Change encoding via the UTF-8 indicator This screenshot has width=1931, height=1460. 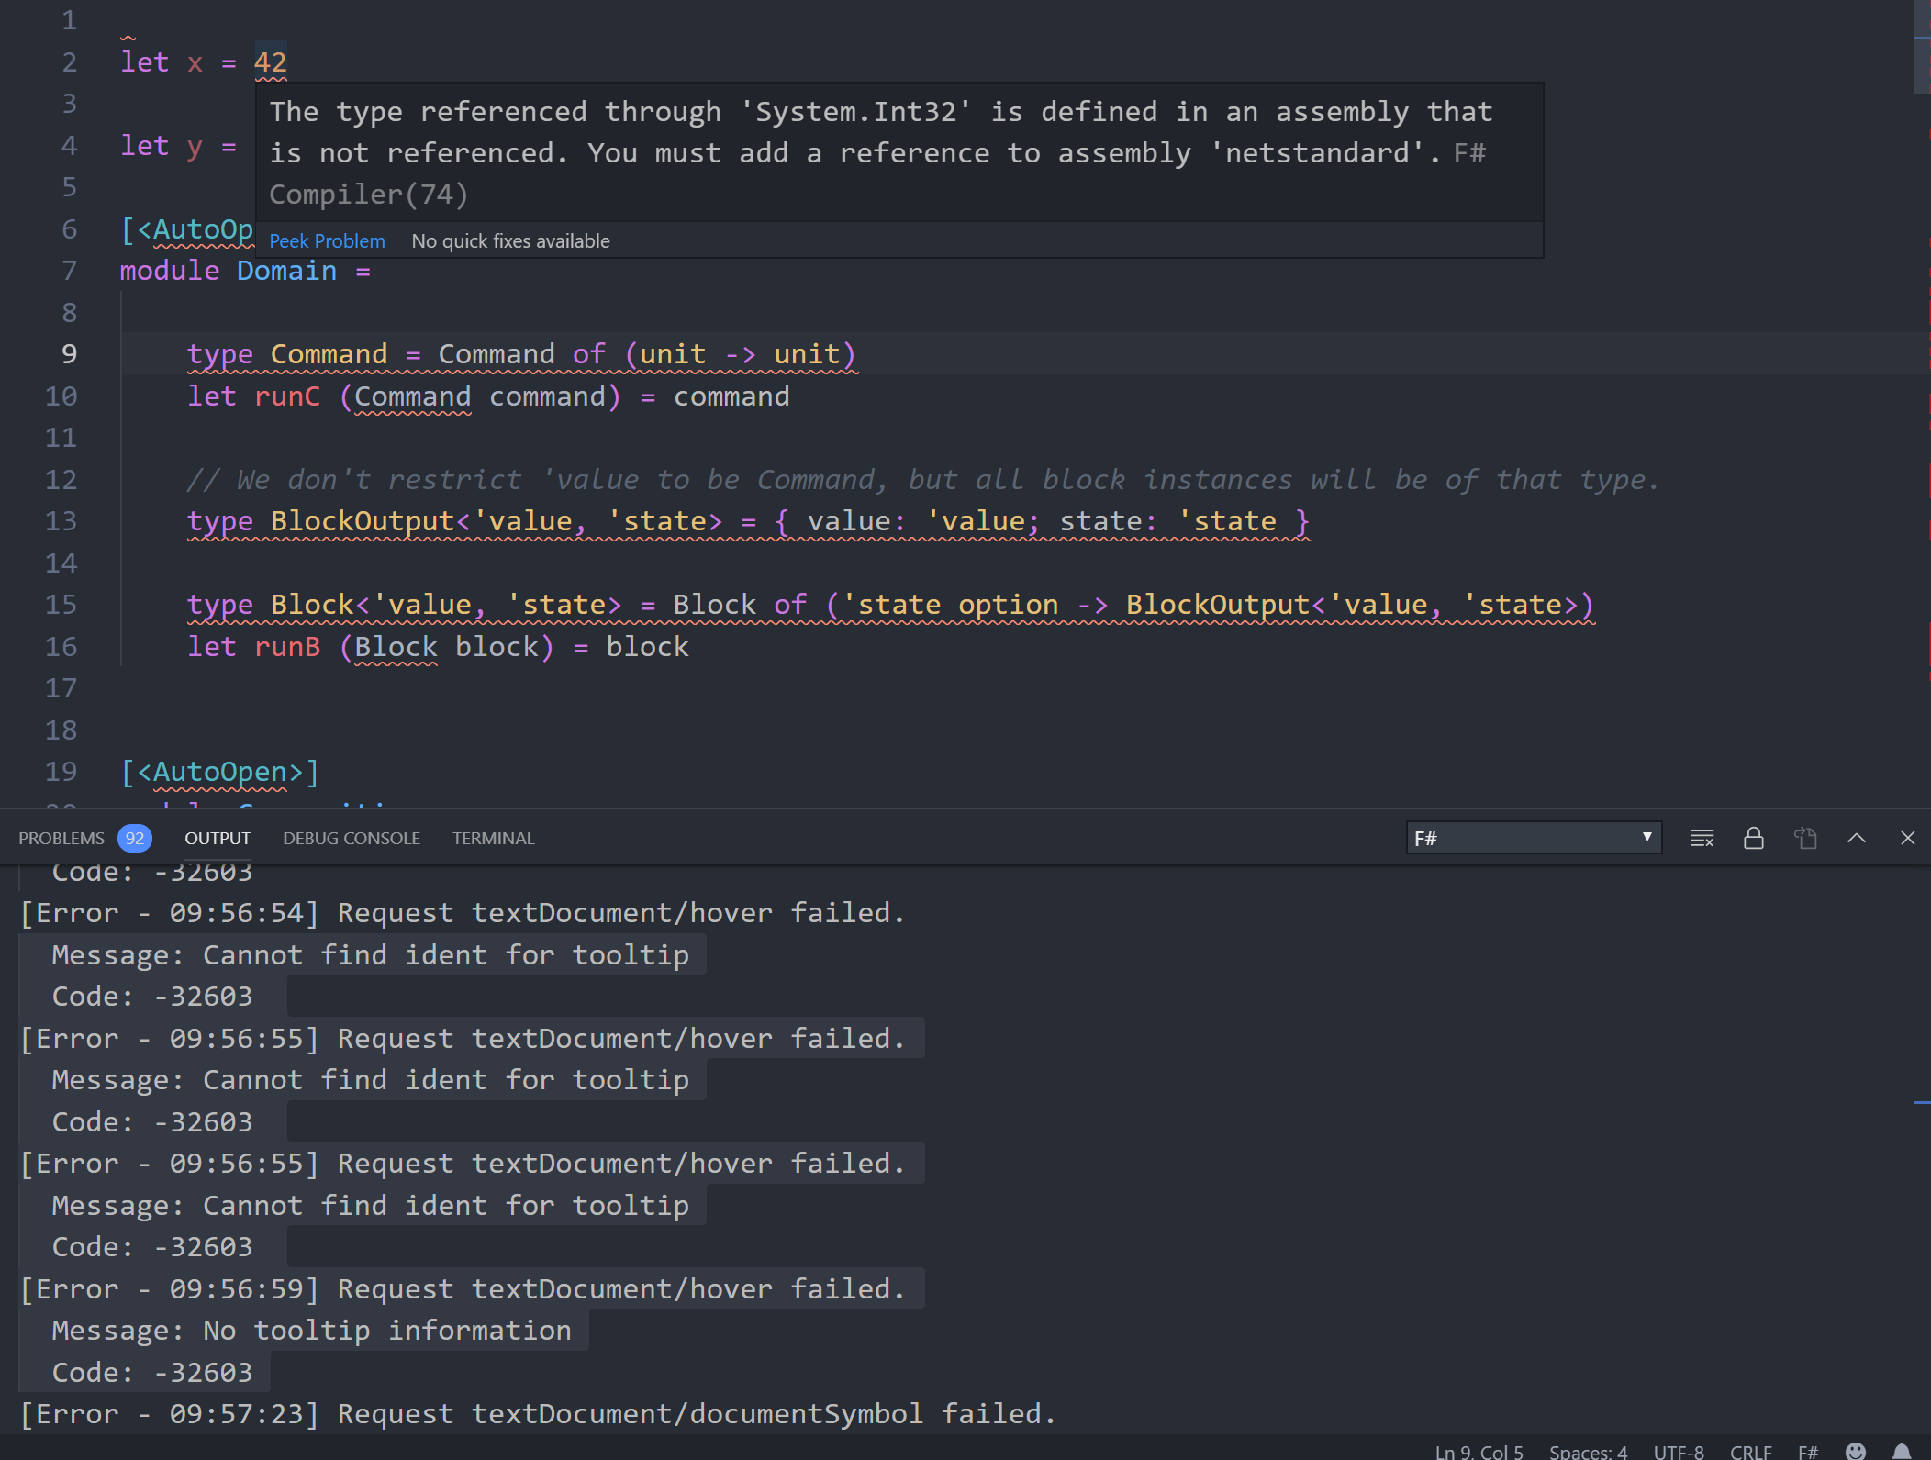1679,1451
